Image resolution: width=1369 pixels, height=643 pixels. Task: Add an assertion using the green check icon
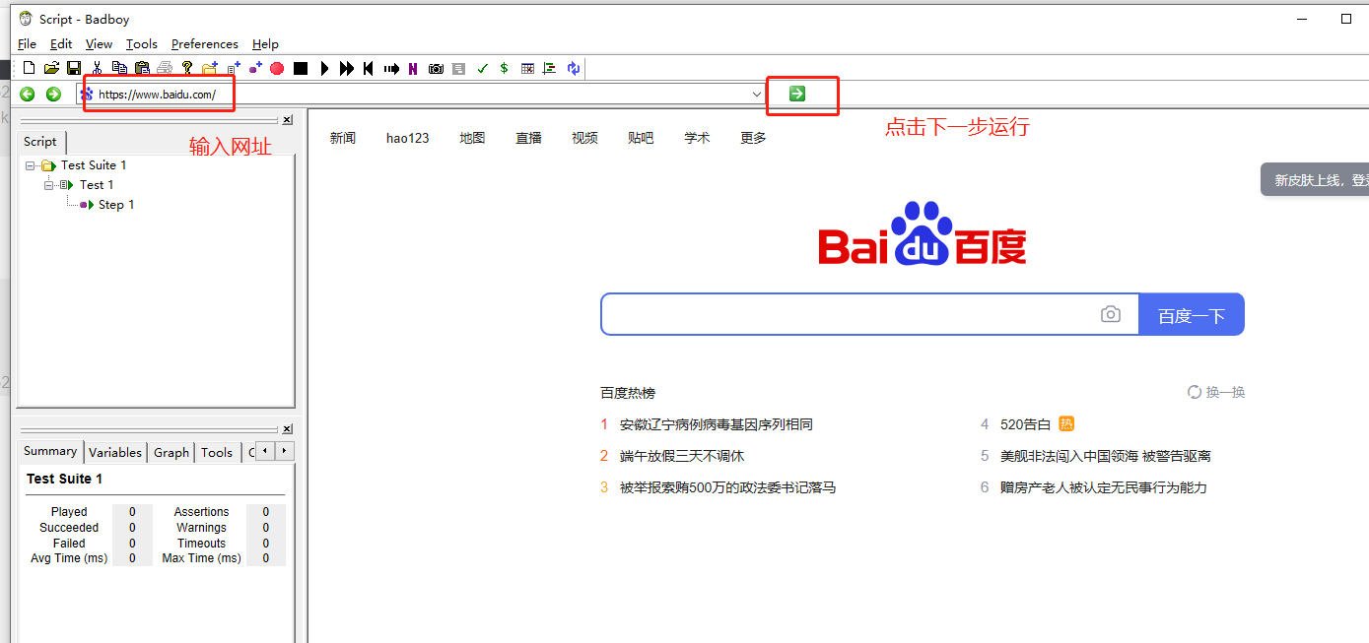482,68
